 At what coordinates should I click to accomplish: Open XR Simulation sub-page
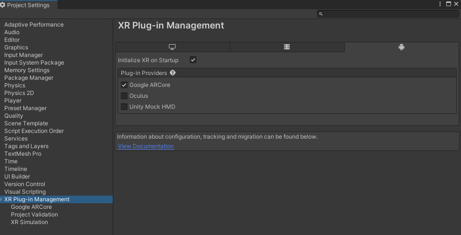pos(29,222)
